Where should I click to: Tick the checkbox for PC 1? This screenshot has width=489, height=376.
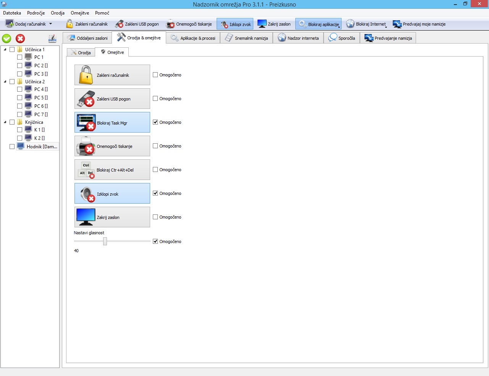19,57
